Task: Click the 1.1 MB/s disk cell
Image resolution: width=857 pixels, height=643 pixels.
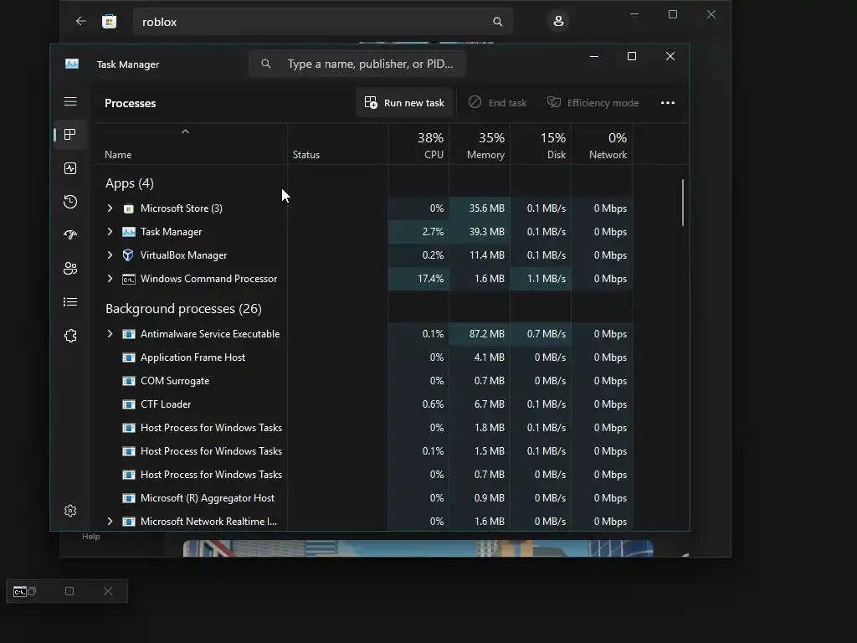Action: pyautogui.click(x=541, y=279)
